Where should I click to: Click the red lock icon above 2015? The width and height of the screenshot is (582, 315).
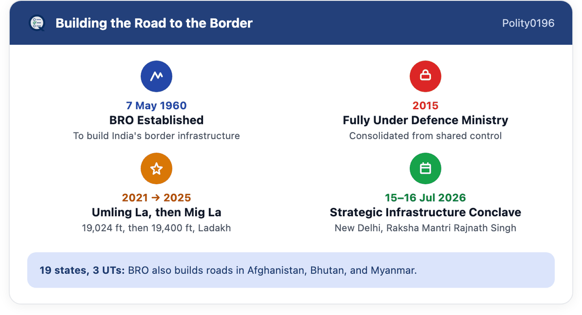pos(425,76)
